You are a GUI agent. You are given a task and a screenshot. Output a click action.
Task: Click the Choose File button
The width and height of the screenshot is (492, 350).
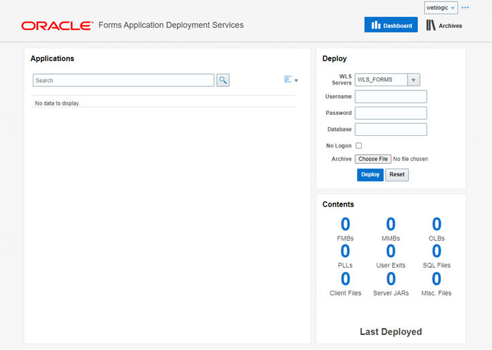pyautogui.click(x=373, y=159)
